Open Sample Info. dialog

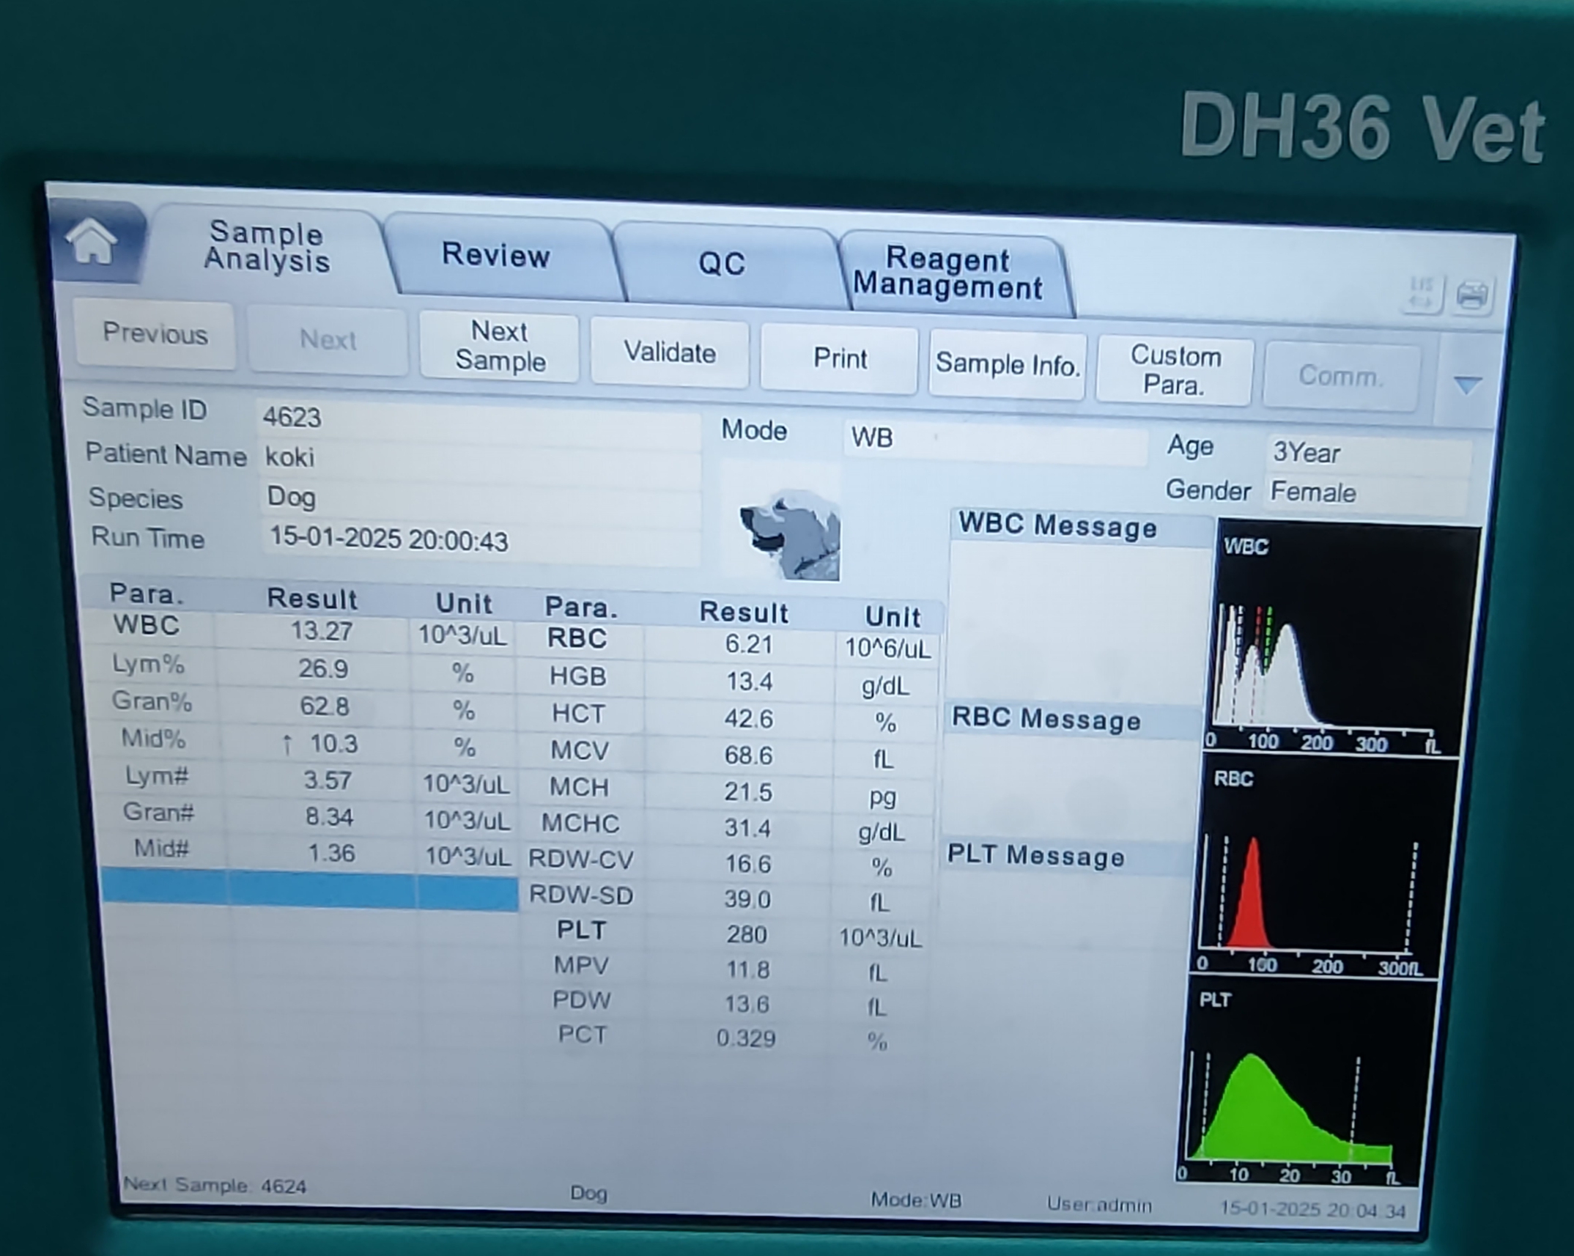click(x=1008, y=364)
